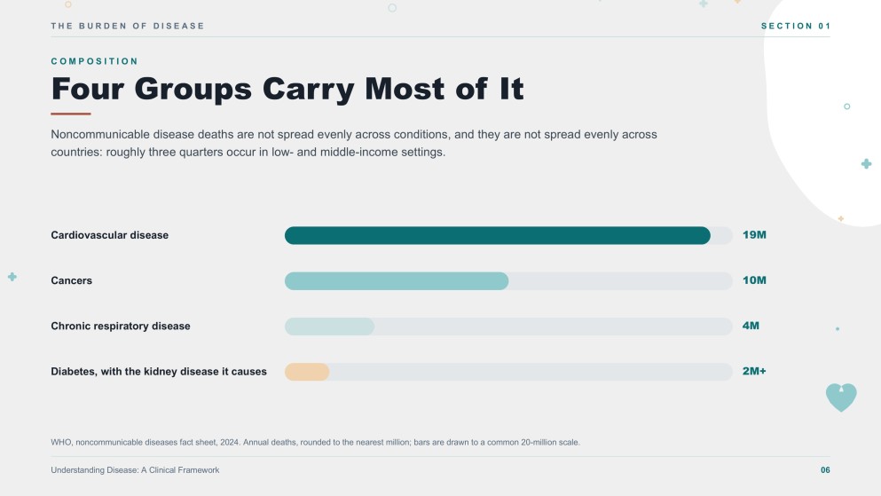Click the pale Chronic respiratory disease bar
Screen dimensions: 881x496
point(329,327)
